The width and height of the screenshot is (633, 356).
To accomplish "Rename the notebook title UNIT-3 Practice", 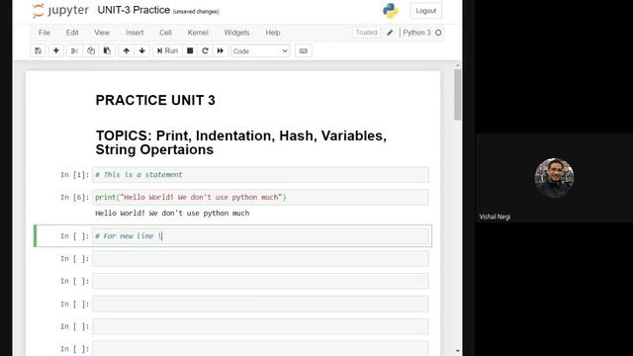I will click(134, 10).
